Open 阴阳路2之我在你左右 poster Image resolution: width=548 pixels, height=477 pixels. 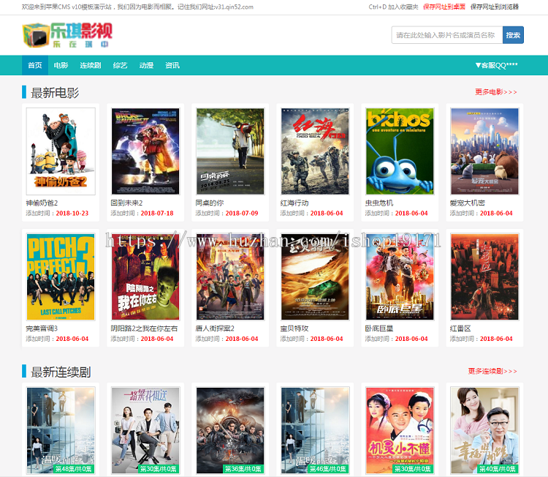click(145, 277)
